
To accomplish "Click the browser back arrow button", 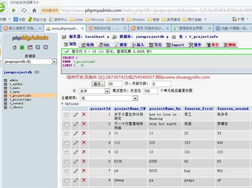I will click(14, 10).
